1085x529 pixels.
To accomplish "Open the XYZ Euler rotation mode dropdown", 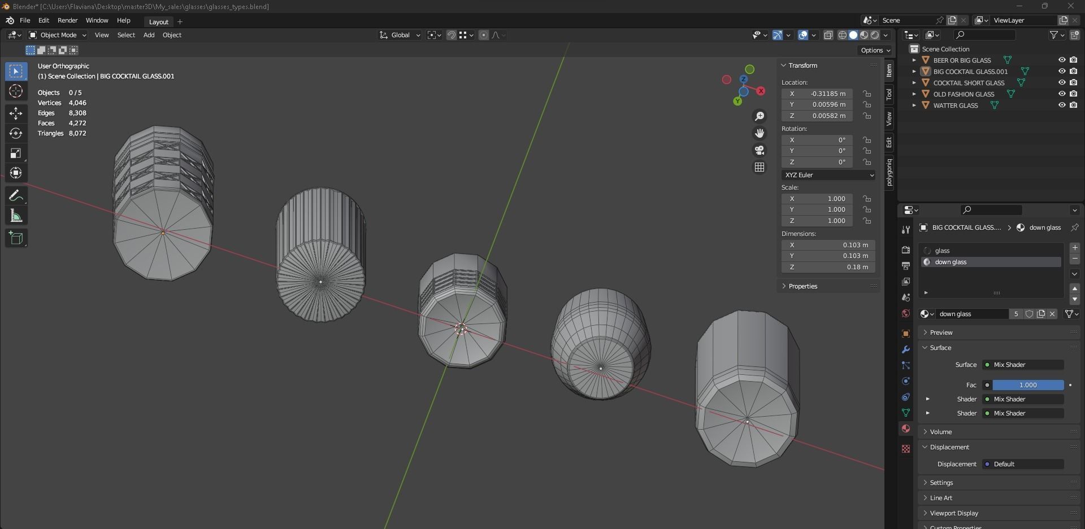I will [828, 175].
